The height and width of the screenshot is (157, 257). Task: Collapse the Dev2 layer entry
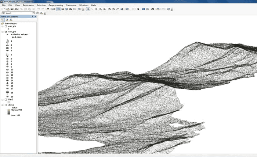3,100
